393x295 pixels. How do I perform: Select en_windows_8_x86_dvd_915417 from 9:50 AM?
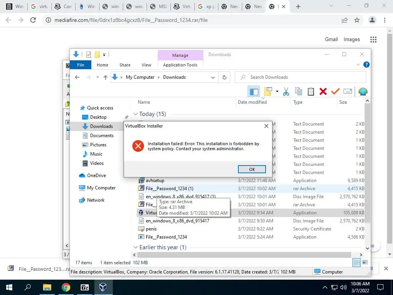[x=177, y=221]
